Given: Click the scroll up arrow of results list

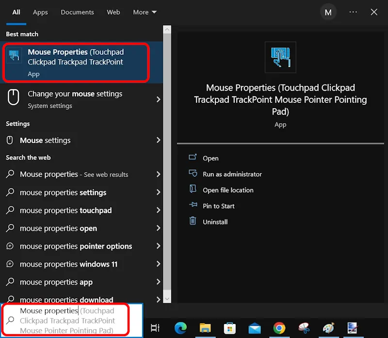Looking at the screenshot, I should (x=167, y=30).
